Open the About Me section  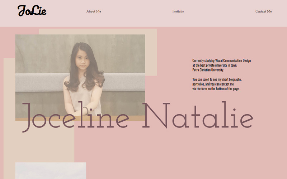[94, 11]
